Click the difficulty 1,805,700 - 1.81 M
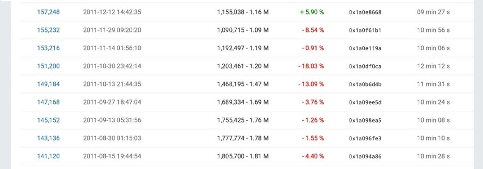 (243, 156)
